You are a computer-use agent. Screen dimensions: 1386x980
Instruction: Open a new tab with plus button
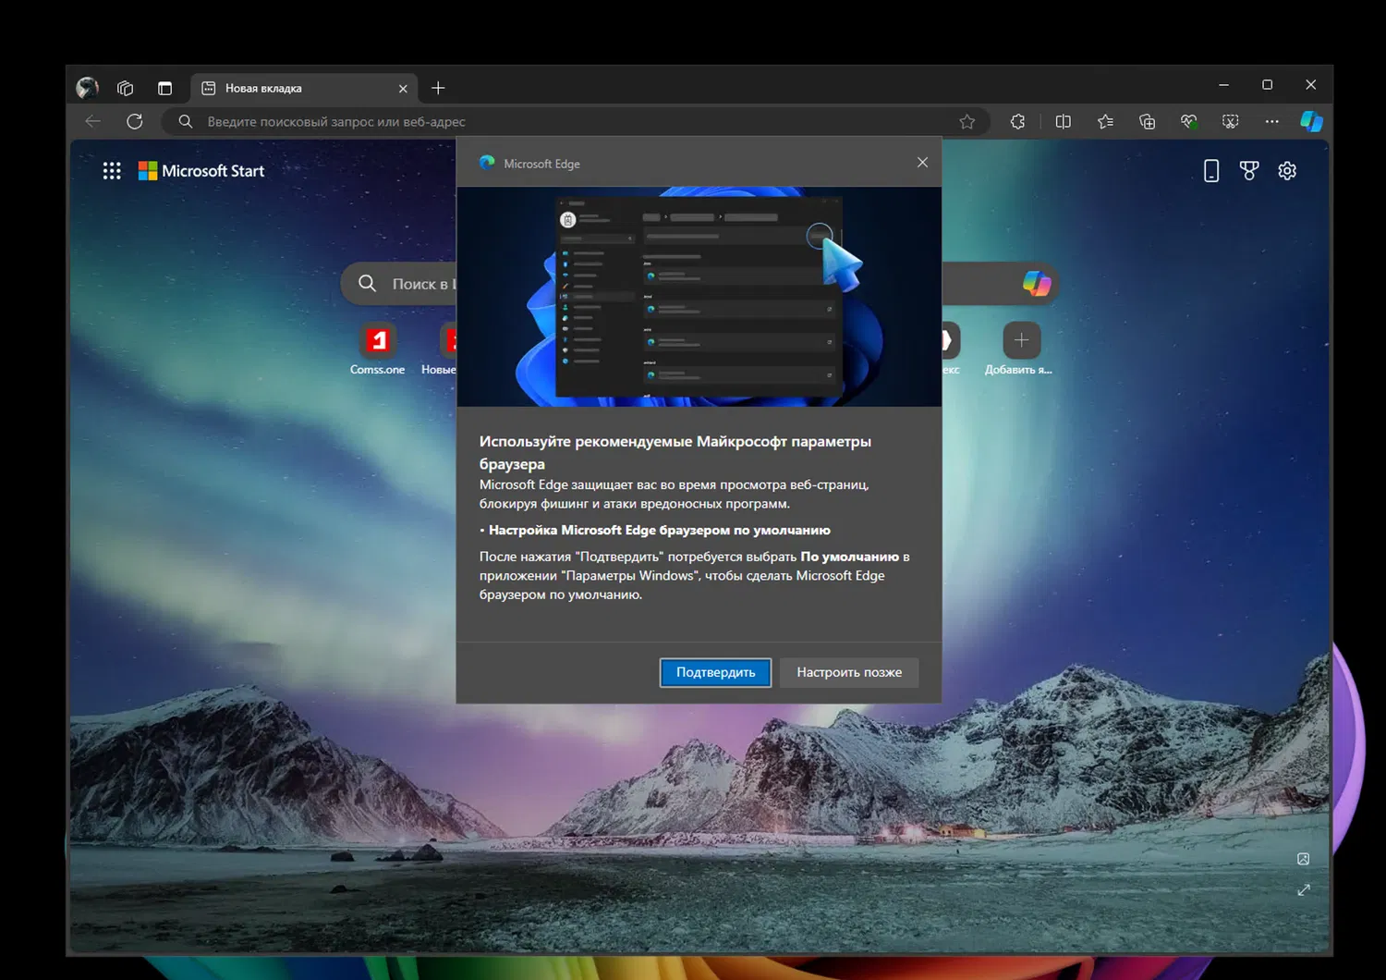438,88
